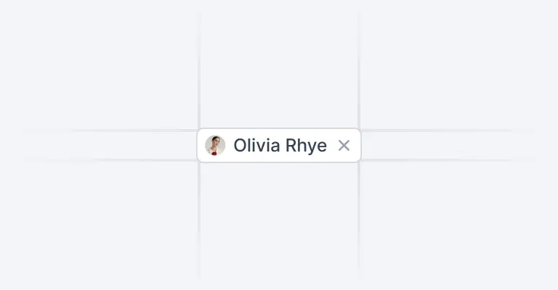View the avatar left of Olivia Rhye
The image size is (558, 290).
coord(215,145)
